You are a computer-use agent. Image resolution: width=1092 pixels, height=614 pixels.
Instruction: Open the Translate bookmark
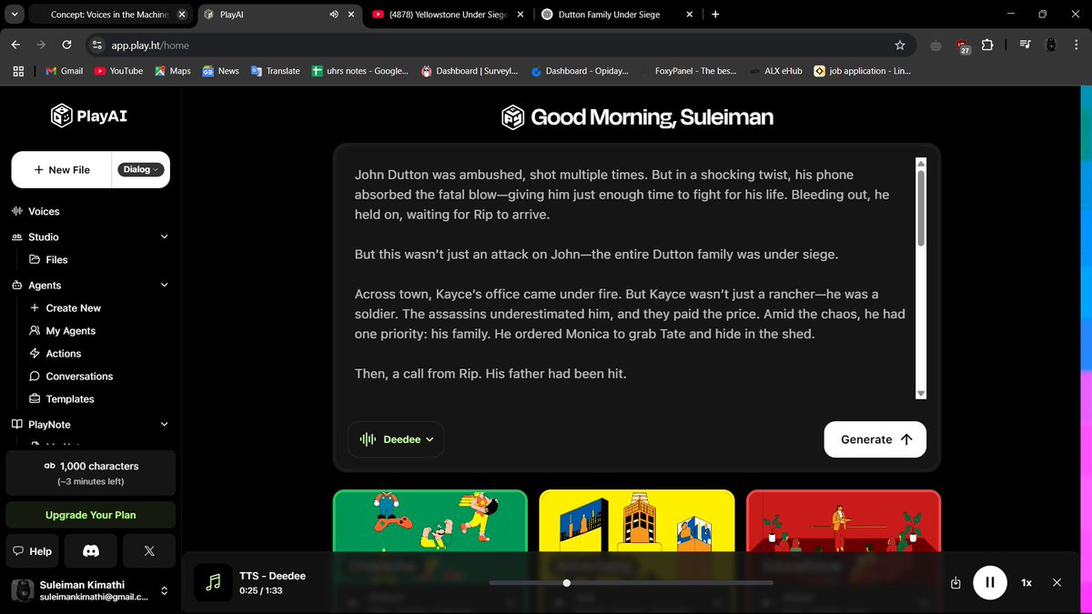click(x=275, y=71)
